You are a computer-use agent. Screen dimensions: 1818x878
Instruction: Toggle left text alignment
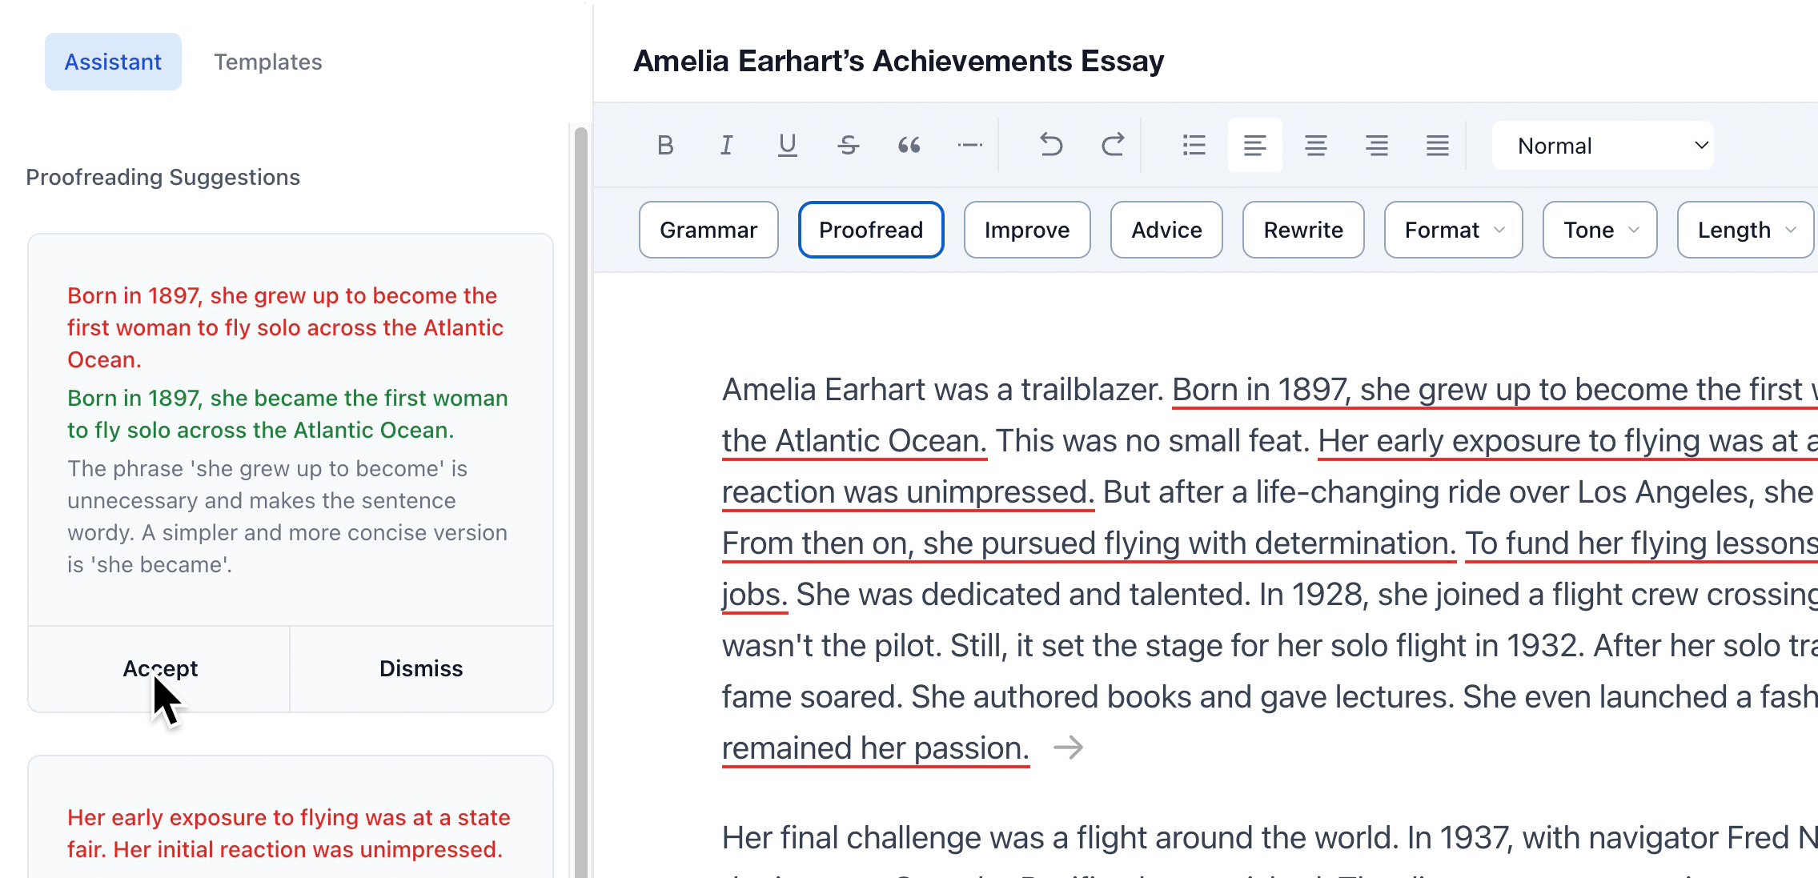tap(1254, 146)
